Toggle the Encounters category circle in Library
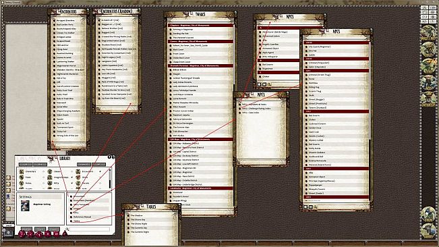Screen dimensions: 439x247 pos(100,171)
